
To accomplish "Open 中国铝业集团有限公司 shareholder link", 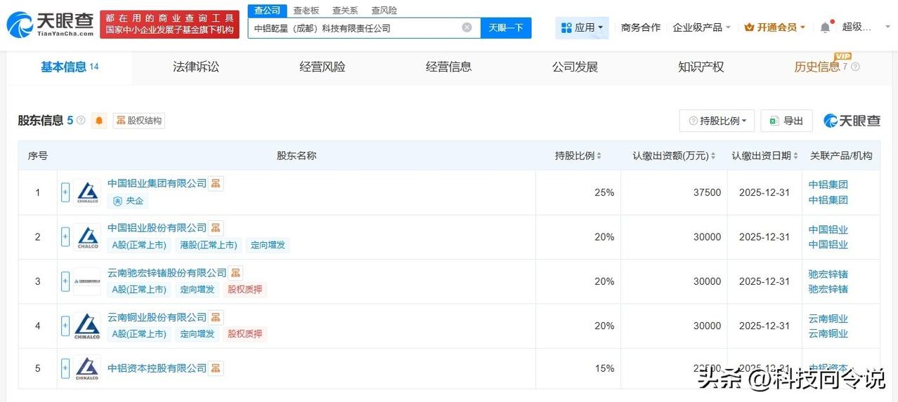I will coord(157,183).
